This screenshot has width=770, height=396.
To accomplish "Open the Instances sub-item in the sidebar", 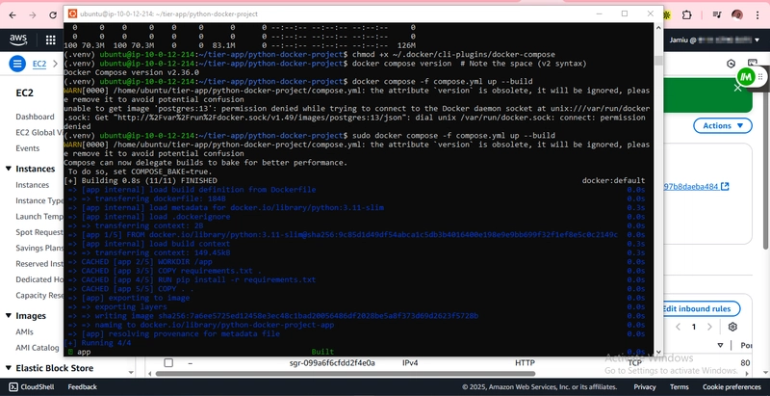I will (x=33, y=185).
